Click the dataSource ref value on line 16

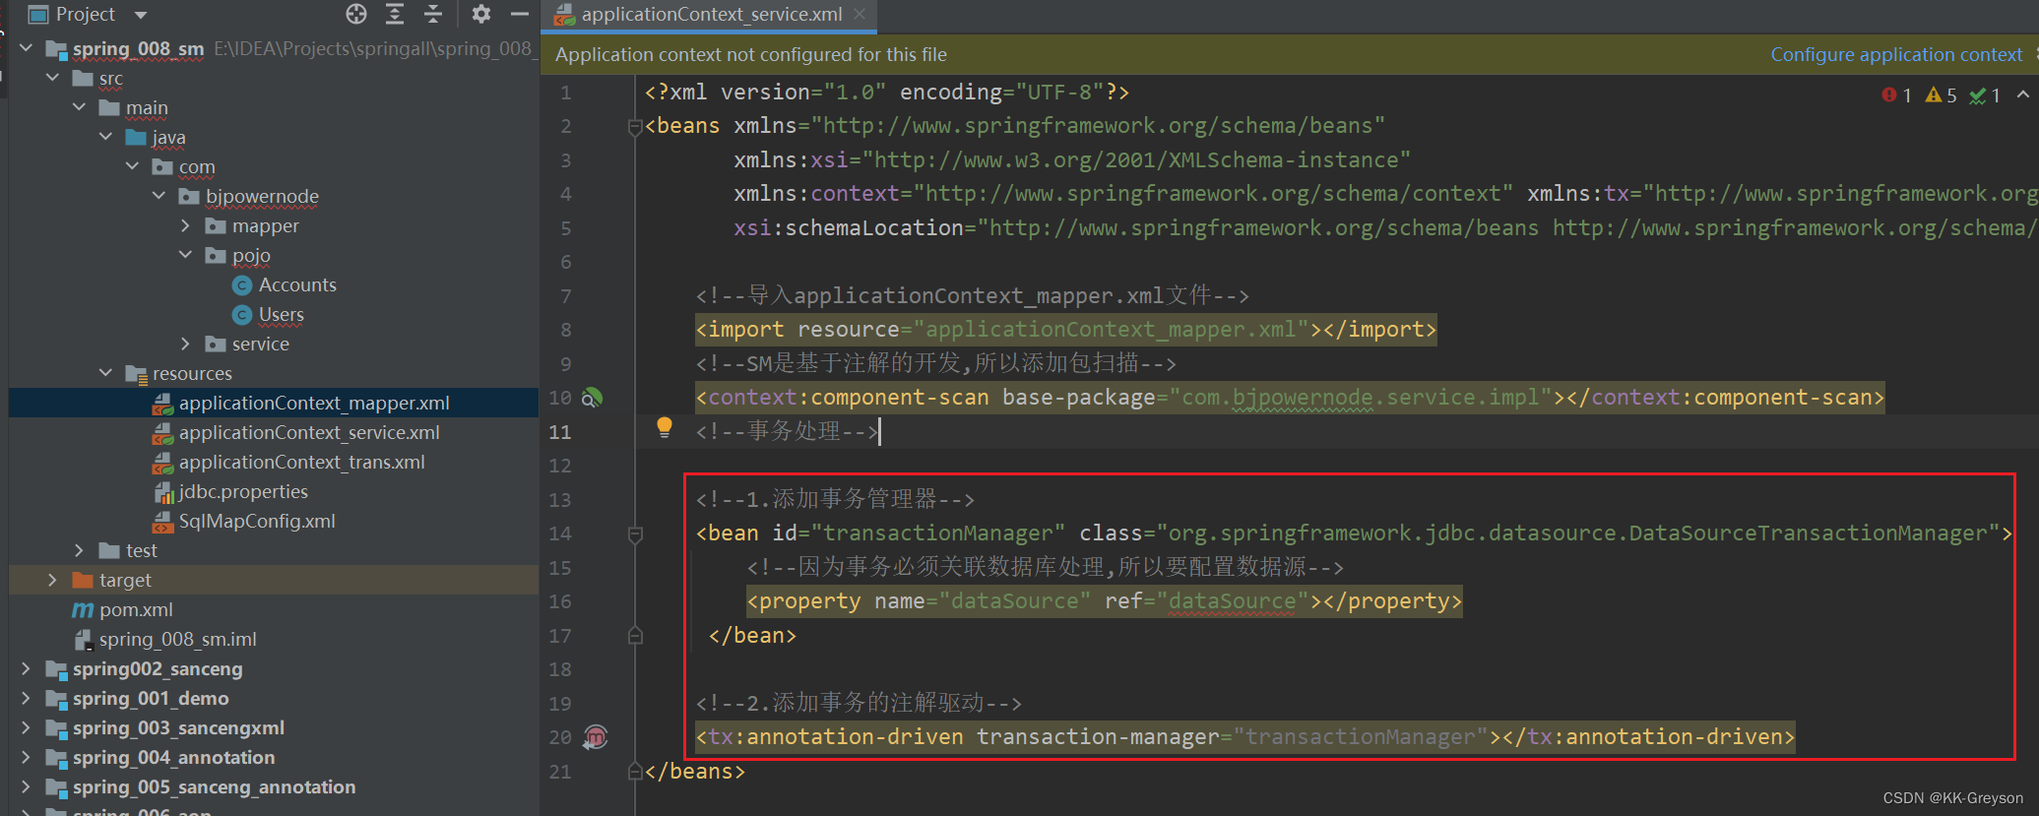tap(1232, 601)
